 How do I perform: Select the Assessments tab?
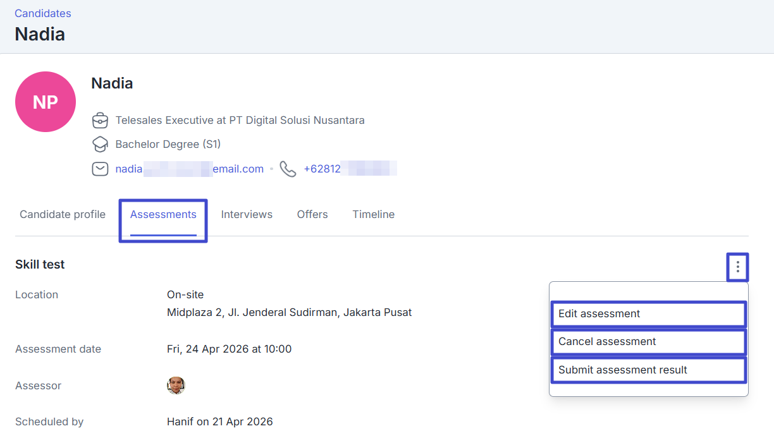163,214
